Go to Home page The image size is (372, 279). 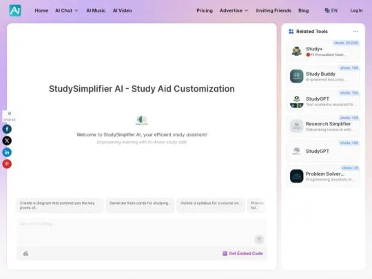coord(41,10)
